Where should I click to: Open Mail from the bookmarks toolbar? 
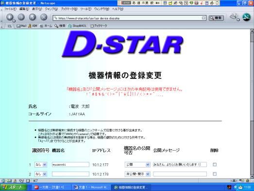coord(21,26)
